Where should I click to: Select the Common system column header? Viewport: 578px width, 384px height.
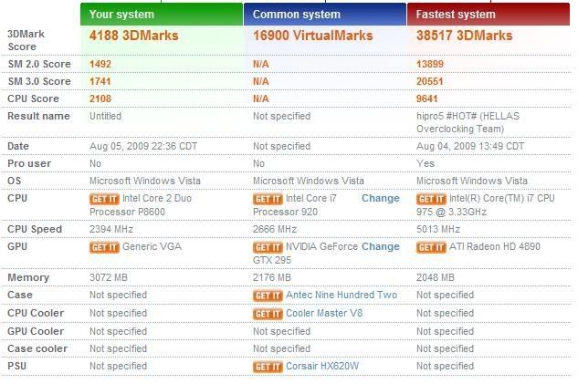(x=325, y=15)
